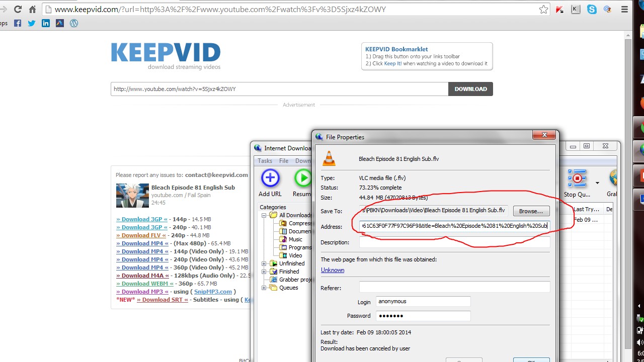The image size is (644, 362).
Task: Click the Skype extension icon
Action: coord(592,10)
